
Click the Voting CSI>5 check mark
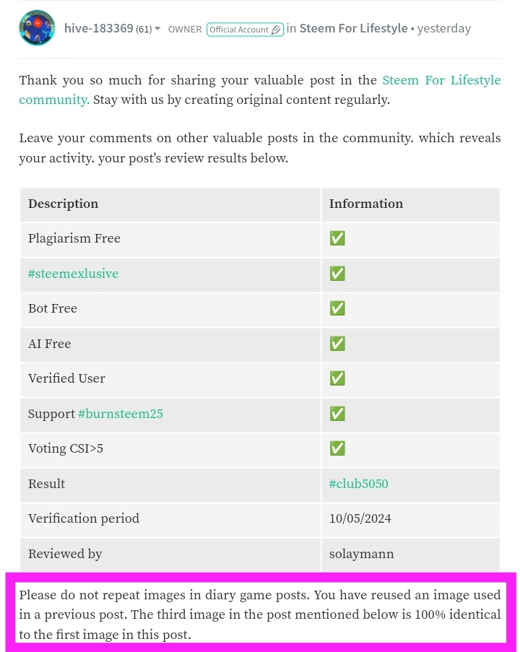[x=337, y=448]
